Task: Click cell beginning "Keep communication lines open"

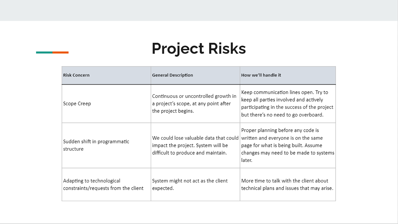Action: [x=287, y=104]
